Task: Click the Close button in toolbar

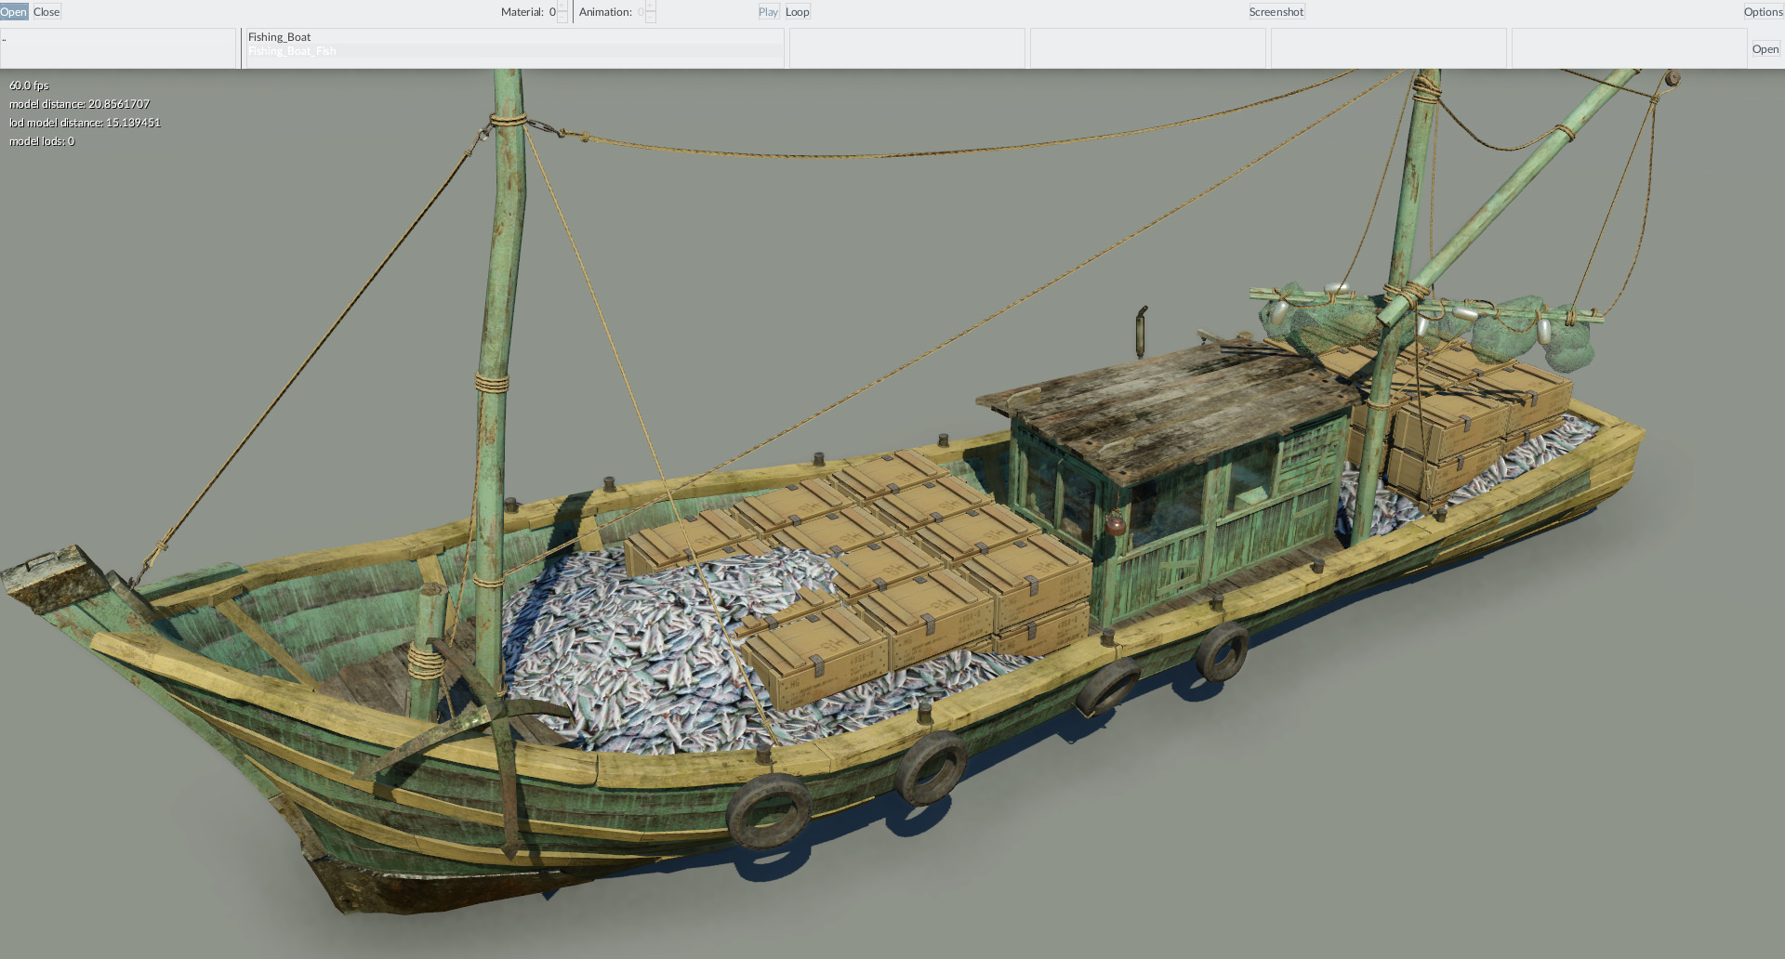Action: [46, 12]
